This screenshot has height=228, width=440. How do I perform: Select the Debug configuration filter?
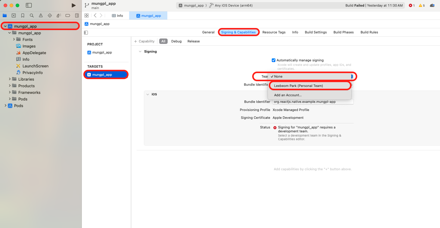tap(176, 41)
